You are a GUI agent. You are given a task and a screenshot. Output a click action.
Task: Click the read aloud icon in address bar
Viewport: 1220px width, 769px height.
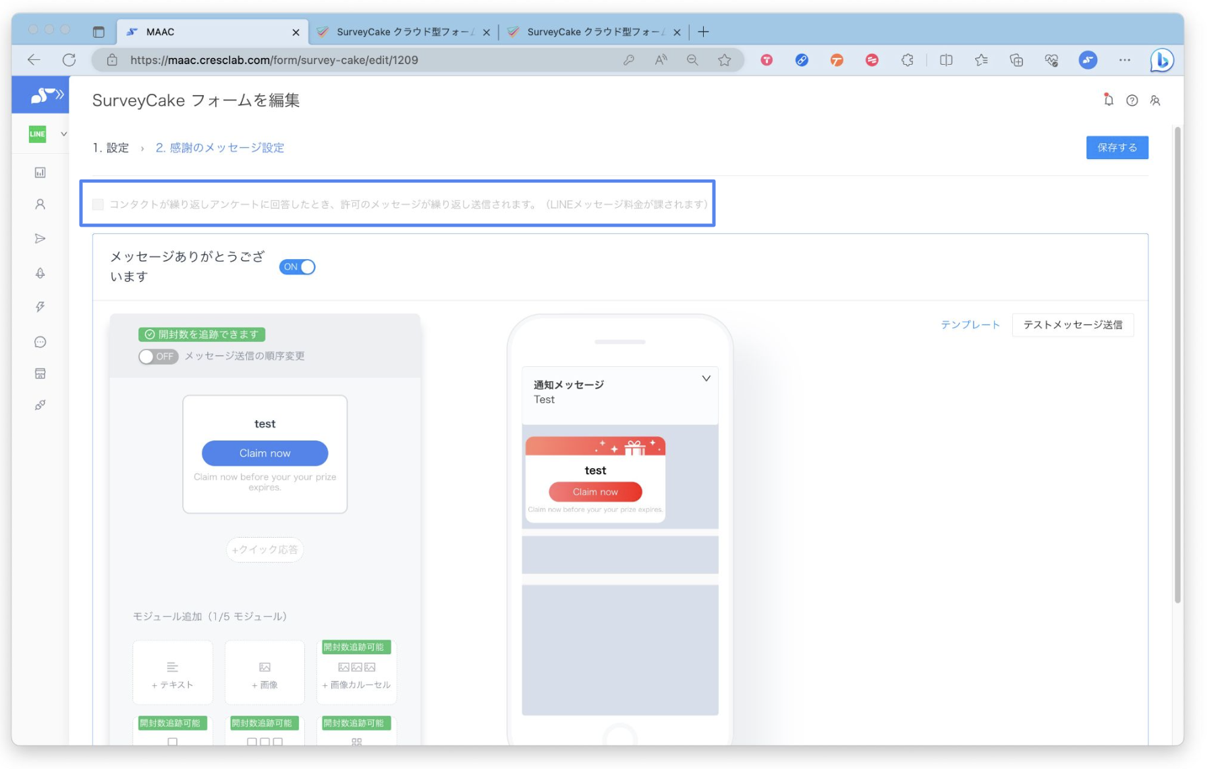661,60
